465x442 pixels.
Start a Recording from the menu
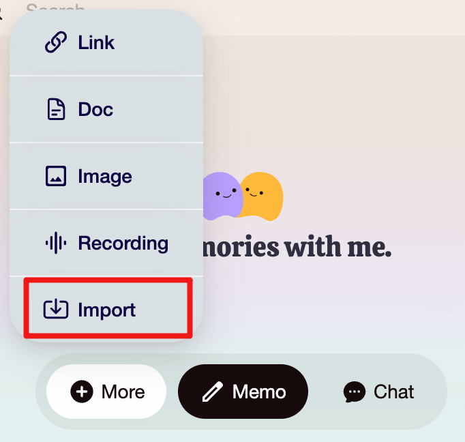(x=106, y=243)
